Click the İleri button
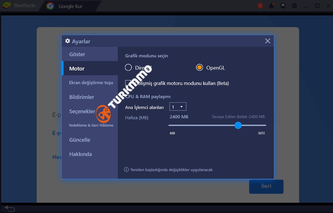Image resolution: width=333 pixels, height=213 pixels. (x=266, y=186)
